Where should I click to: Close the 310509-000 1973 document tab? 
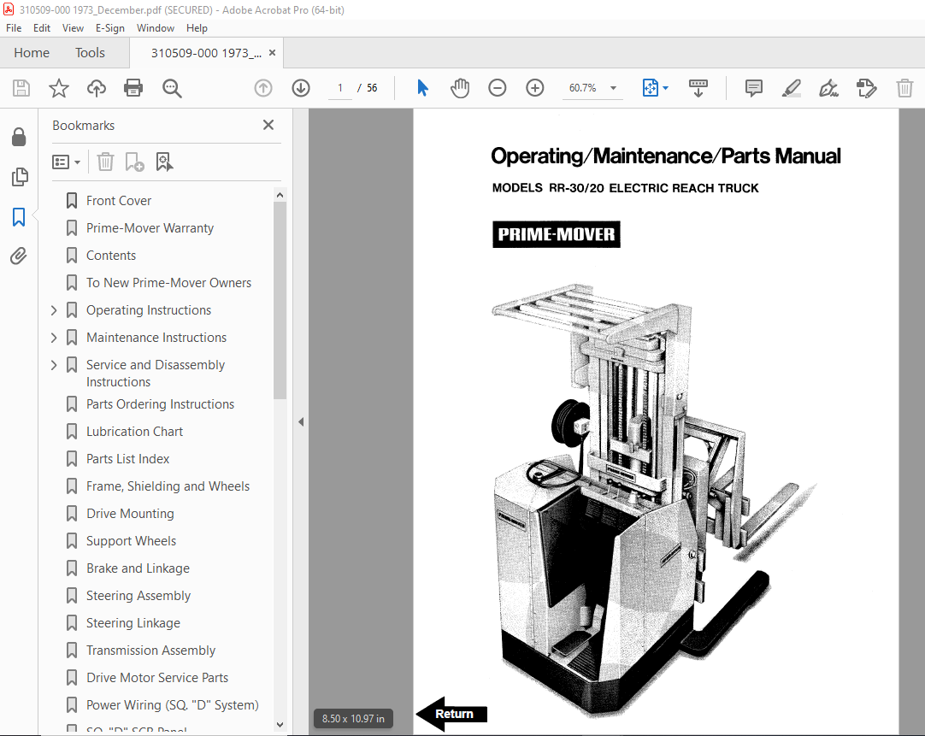click(272, 52)
